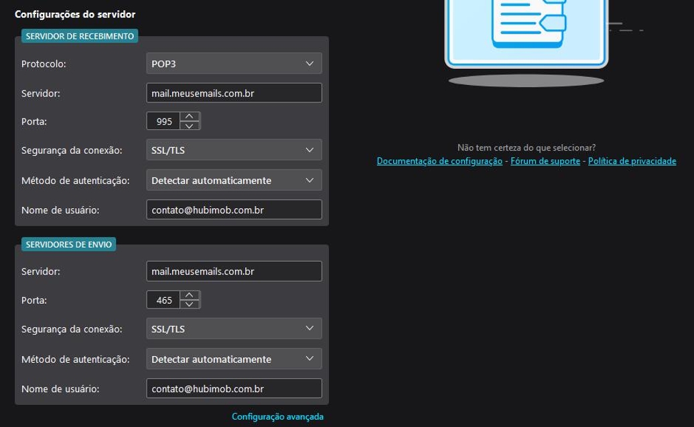This screenshot has width=694, height=427.
Task: Open the Documentação de configuração link
Action: point(439,161)
